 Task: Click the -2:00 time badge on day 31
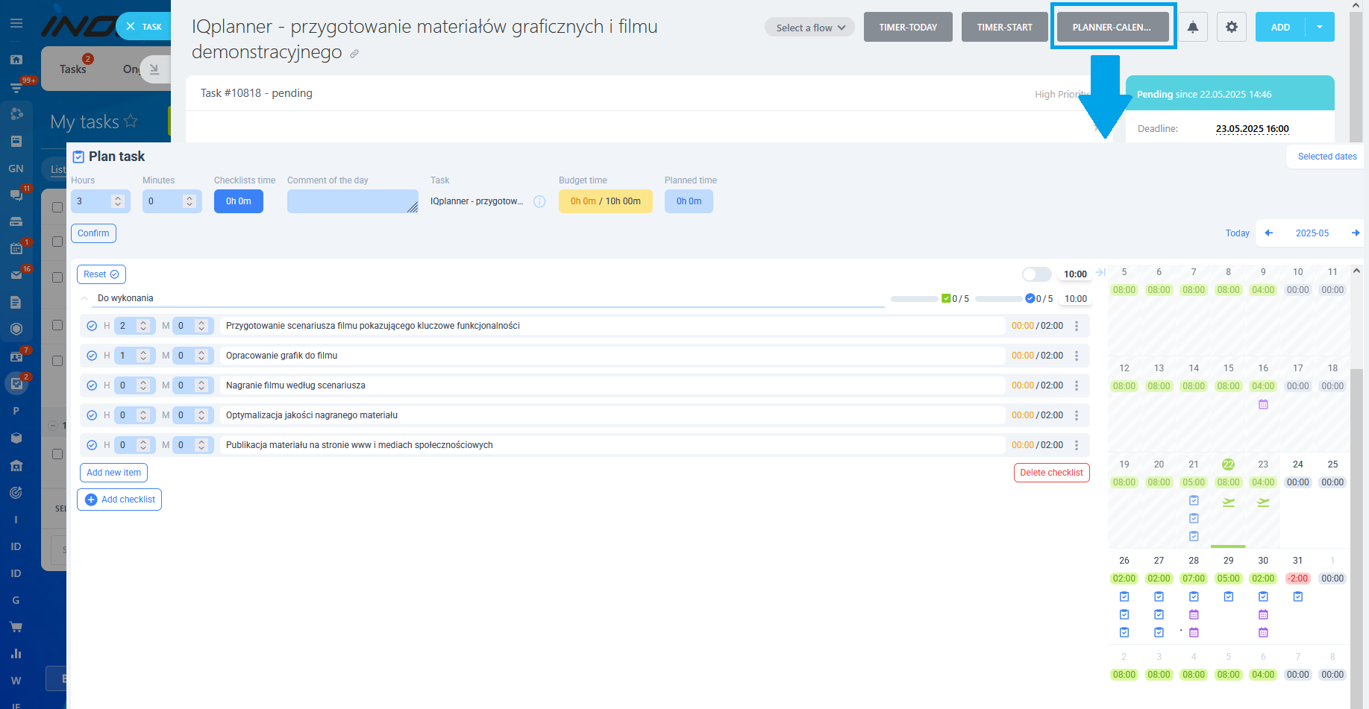tap(1298, 579)
